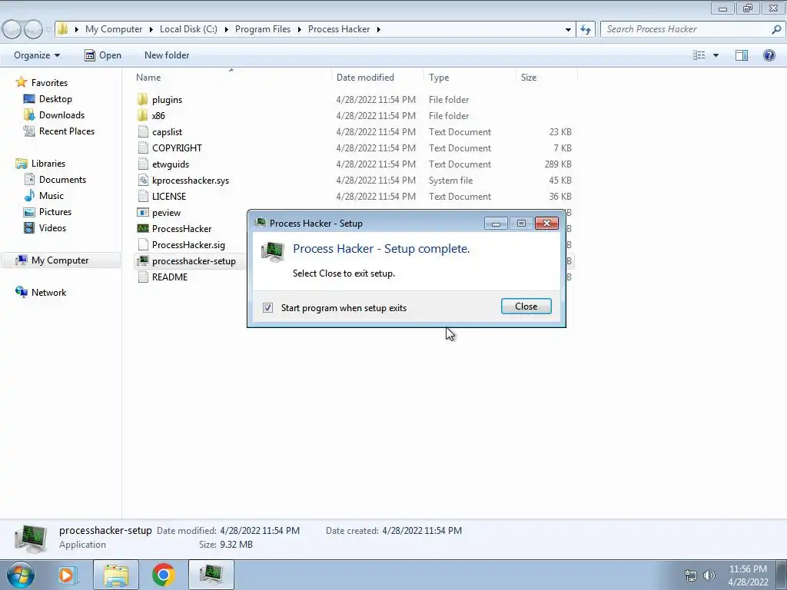
Task: Open recent pages dropdown next to Forward
Action: pyautogui.click(x=48, y=29)
